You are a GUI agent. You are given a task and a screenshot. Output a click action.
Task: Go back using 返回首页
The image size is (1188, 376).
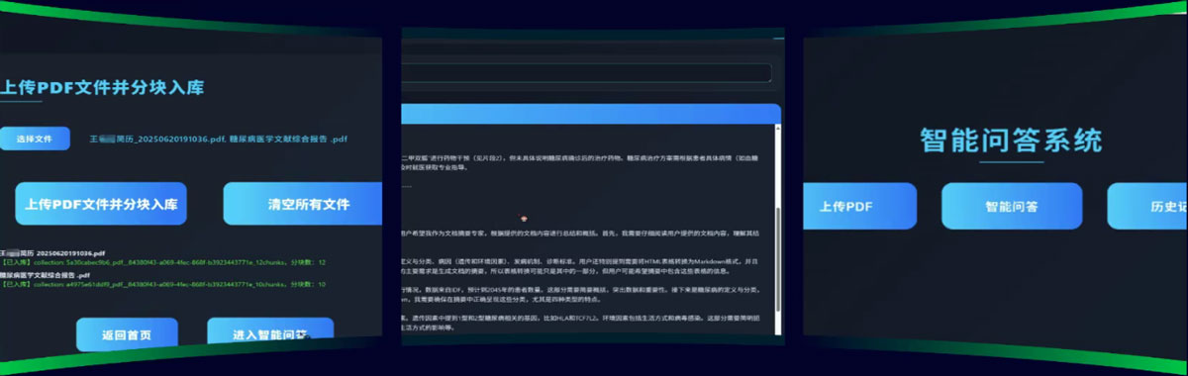(126, 333)
